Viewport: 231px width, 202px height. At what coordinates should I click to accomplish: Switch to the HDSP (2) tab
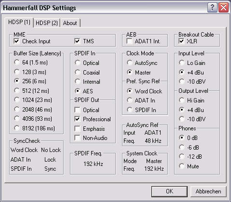47,23
